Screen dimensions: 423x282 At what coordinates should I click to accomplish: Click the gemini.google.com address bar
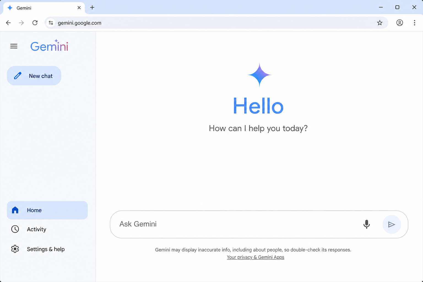(216, 23)
